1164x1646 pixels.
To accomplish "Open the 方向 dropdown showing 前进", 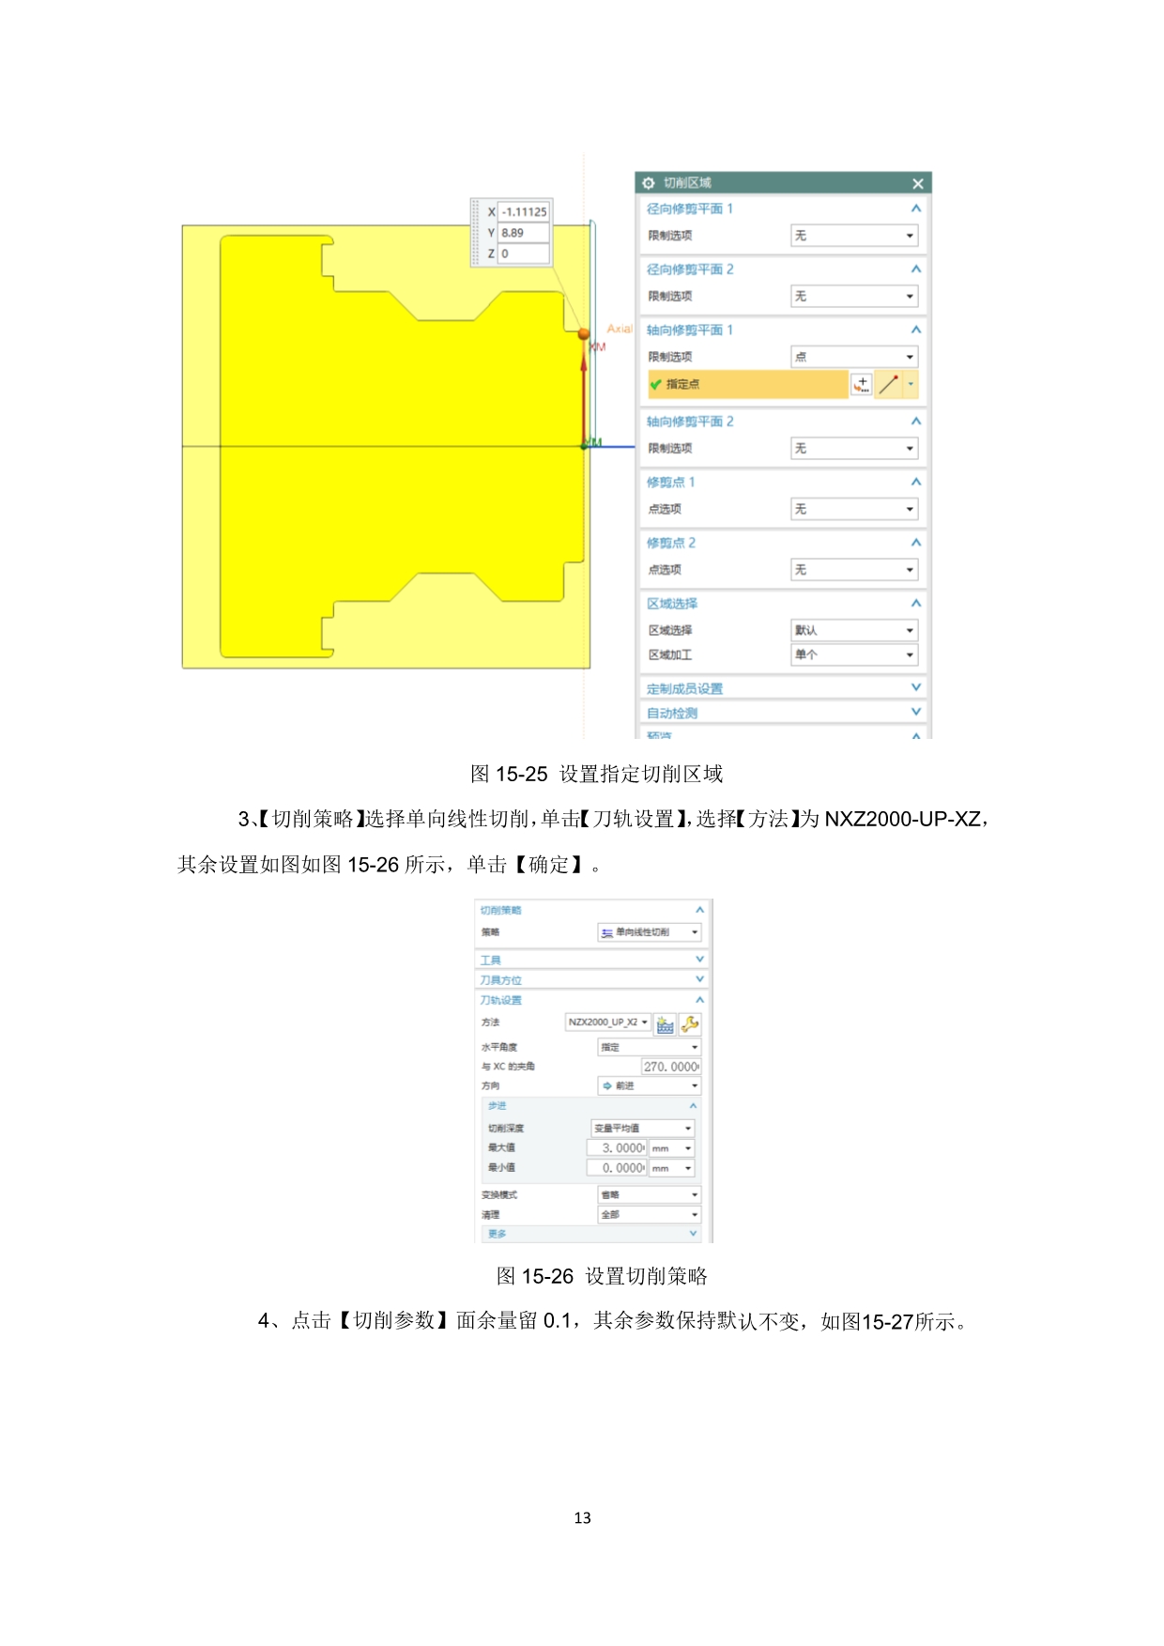I will [650, 1085].
